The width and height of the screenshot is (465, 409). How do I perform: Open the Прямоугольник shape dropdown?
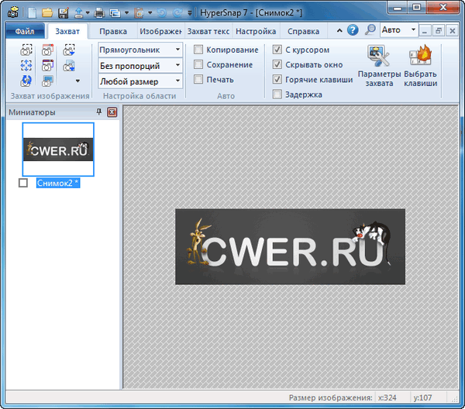(177, 50)
